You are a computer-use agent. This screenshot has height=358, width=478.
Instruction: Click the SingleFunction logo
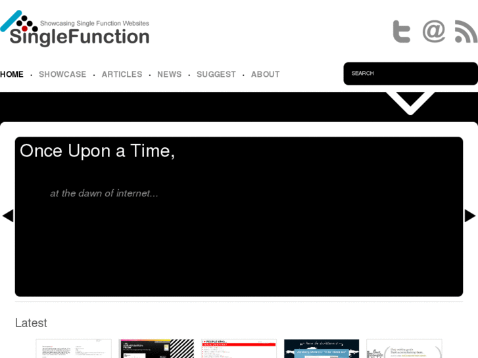(75, 28)
